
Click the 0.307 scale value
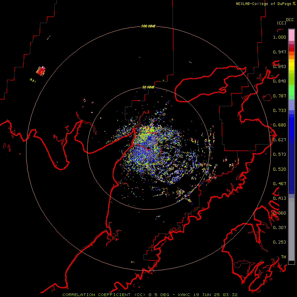click(x=280, y=228)
